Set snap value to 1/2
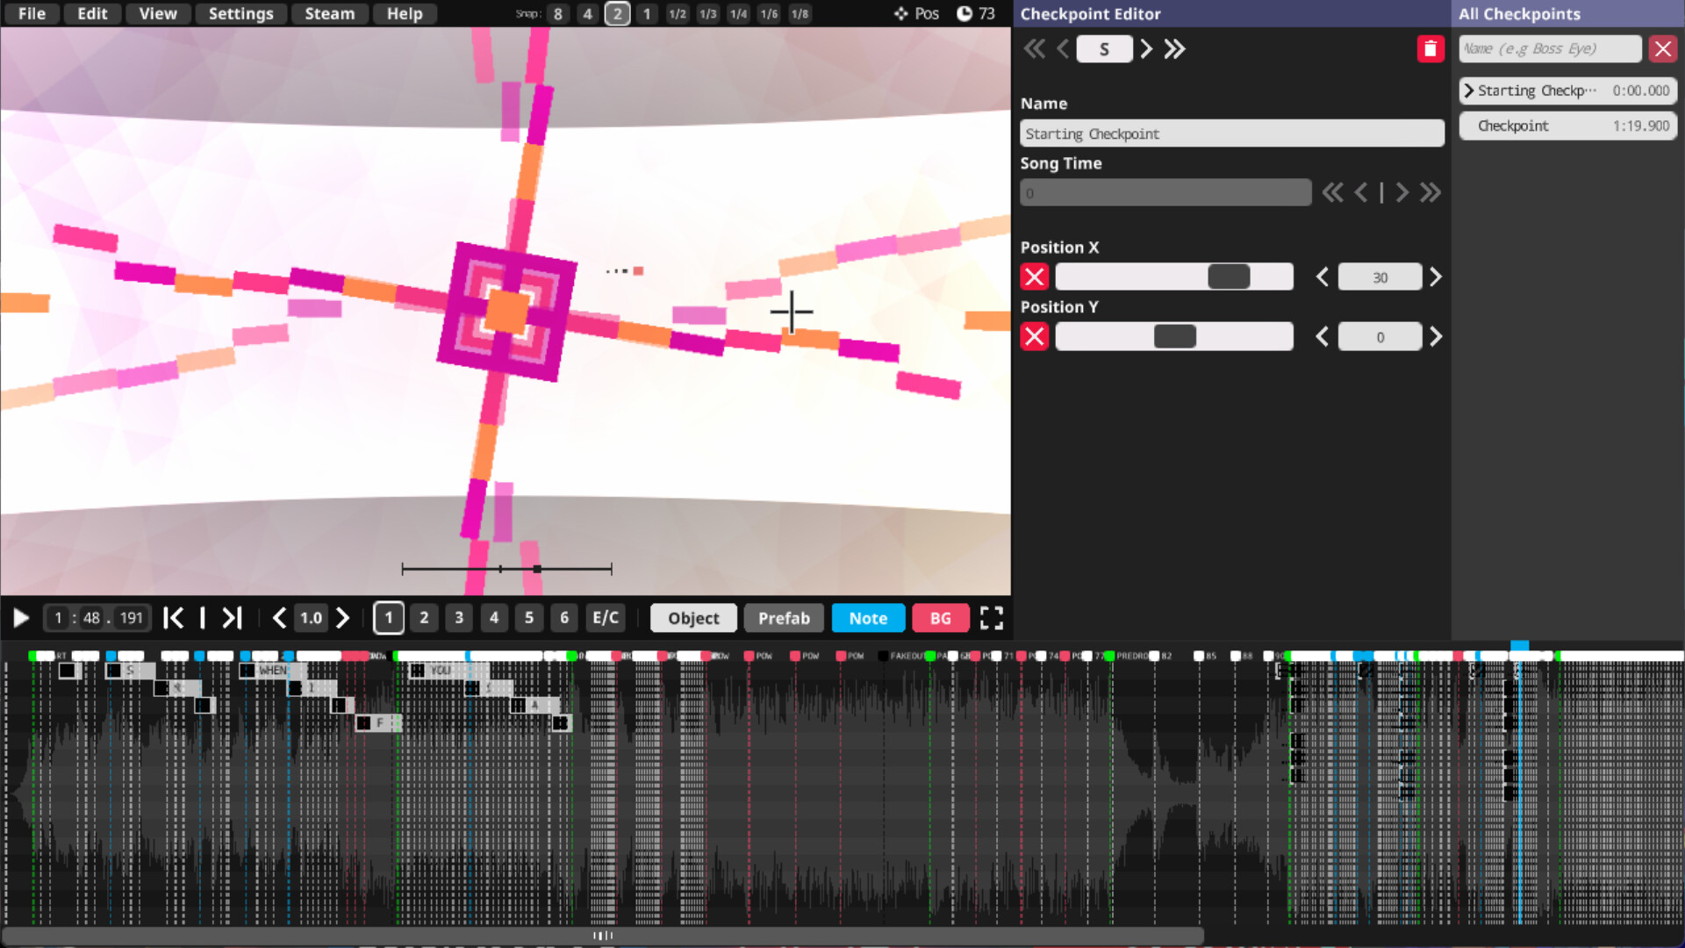 click(x=678, y=14)
